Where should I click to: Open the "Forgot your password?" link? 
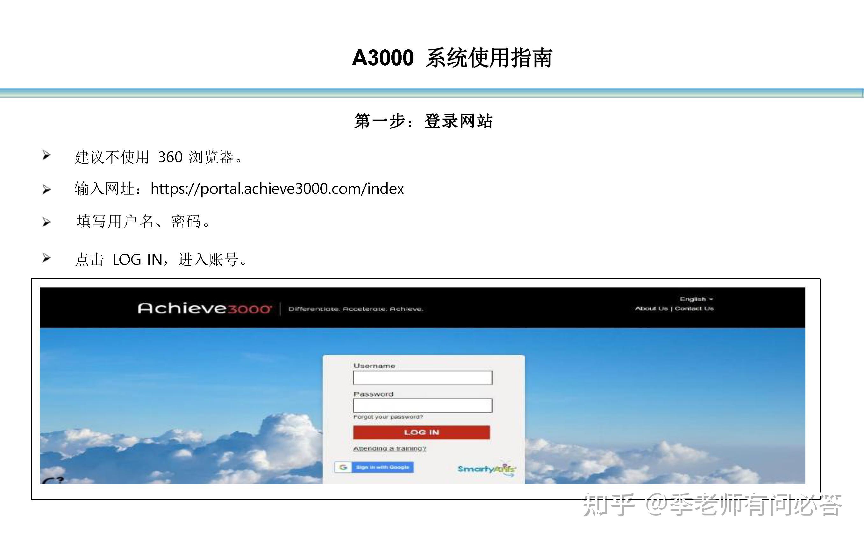[x=388, y=416]
